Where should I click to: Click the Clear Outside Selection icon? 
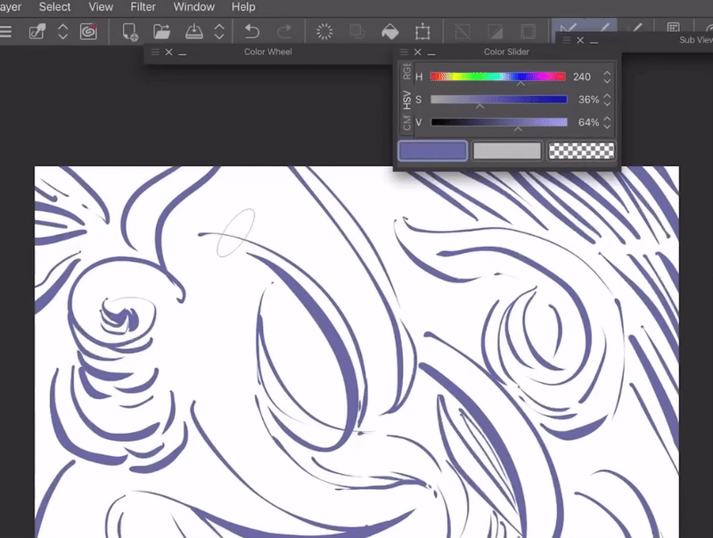357,32
